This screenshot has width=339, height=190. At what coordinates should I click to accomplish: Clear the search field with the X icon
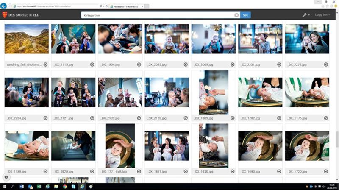pos(236,15)
